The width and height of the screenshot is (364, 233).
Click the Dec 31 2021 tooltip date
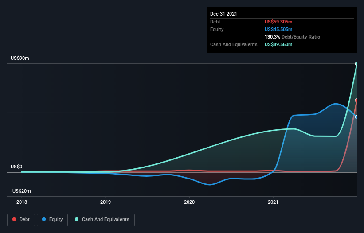pos(223,14)
